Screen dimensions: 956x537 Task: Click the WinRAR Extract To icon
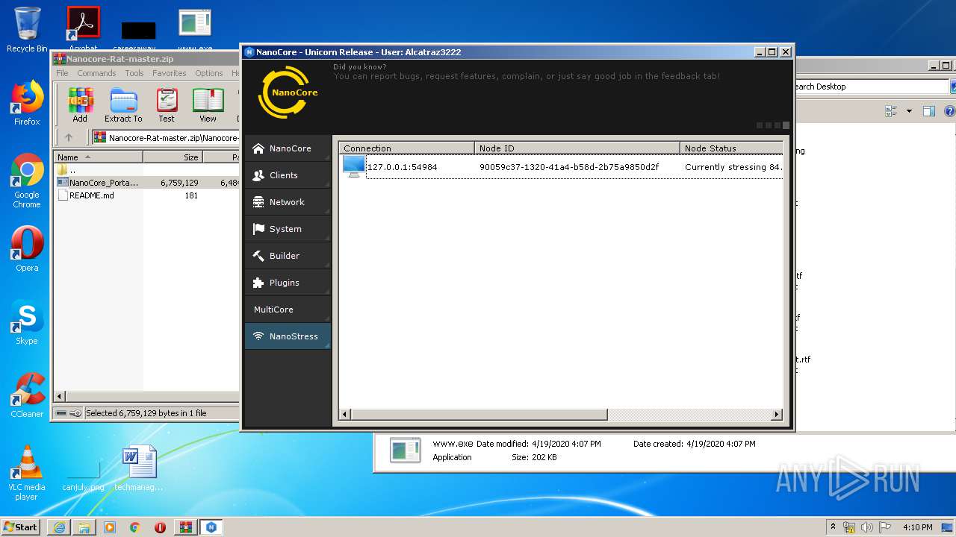click(123, 105)
